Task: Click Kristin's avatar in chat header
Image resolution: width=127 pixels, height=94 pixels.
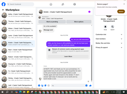Action: coord(41,12)
